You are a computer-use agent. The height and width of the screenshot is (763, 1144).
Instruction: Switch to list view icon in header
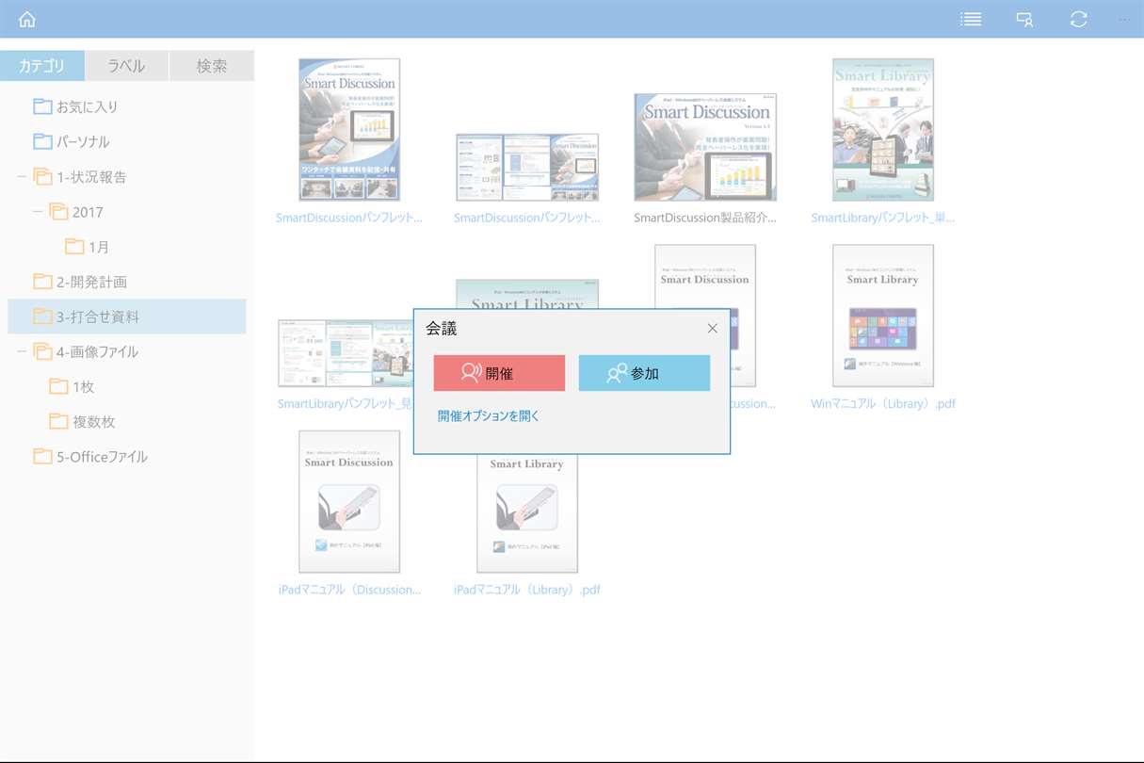click(971, 19)
